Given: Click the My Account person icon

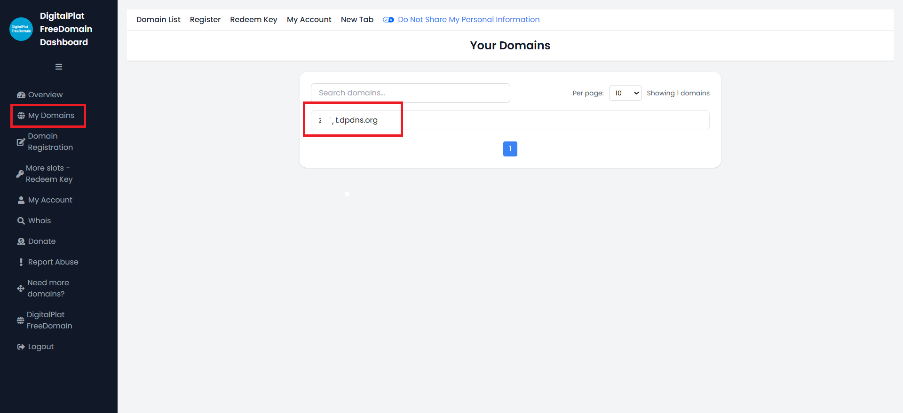Looking at the screenshot, I should 21,200.
